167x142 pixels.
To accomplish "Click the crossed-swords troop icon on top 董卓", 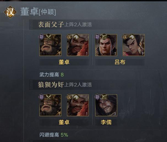I will (48, 37).
